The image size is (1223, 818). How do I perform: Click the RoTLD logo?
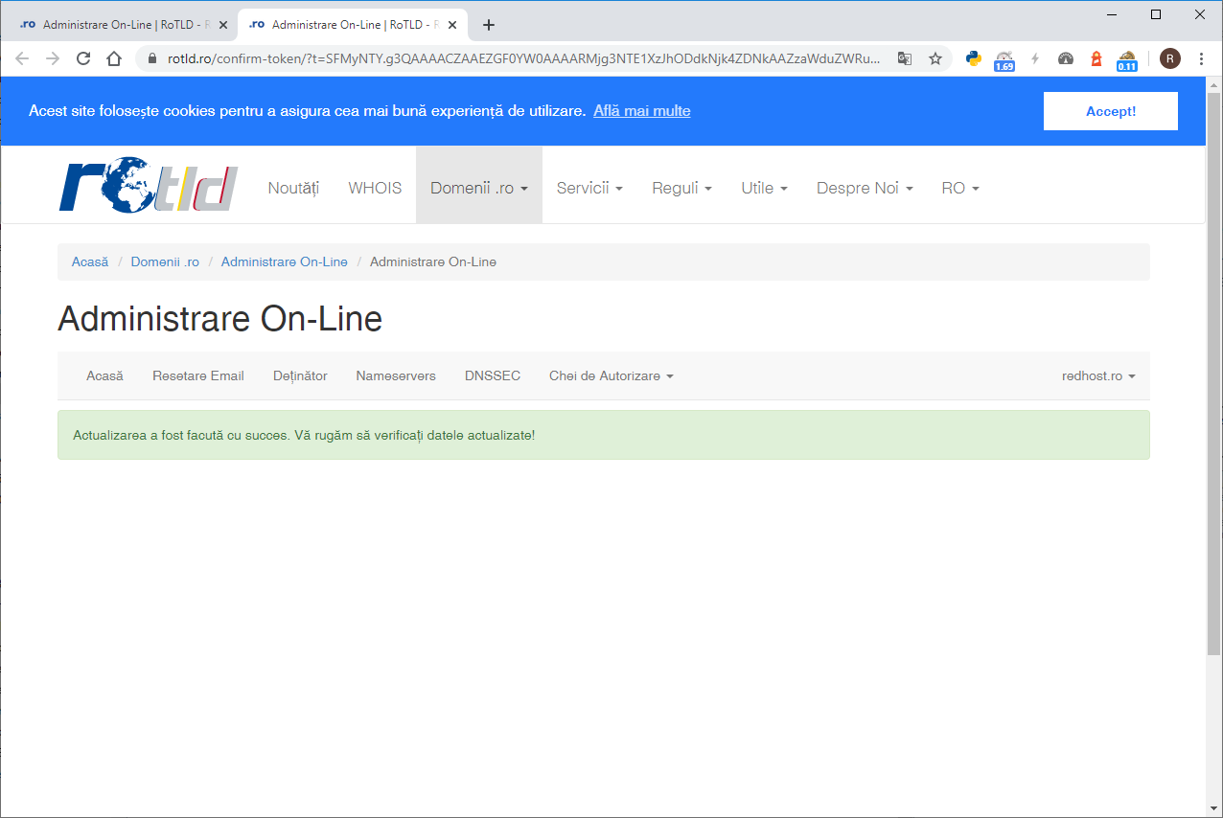click(148, 187)
